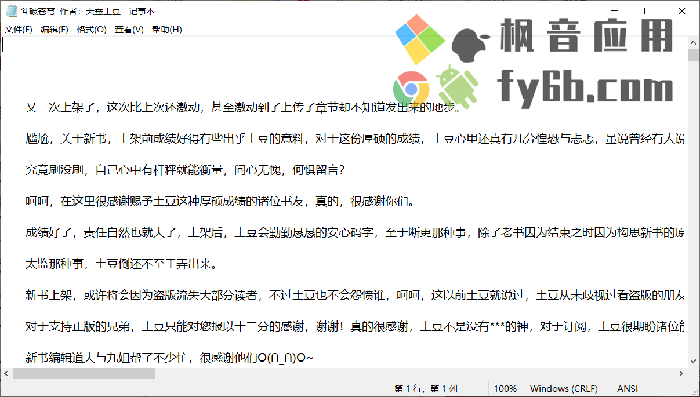Click the vertical scrollbar down arrow

[693, 362]
